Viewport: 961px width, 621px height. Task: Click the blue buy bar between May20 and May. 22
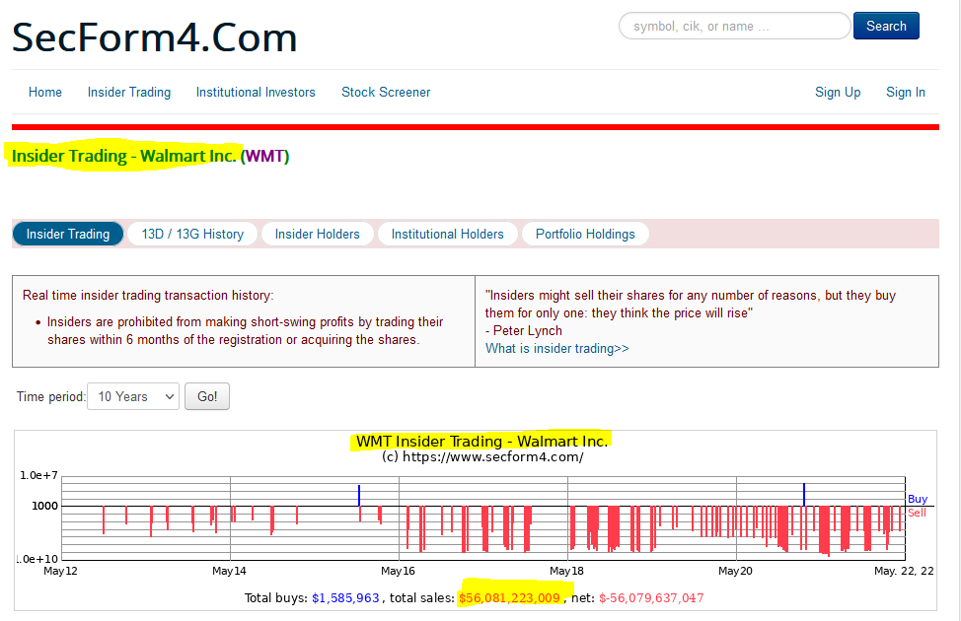[804, 495]
